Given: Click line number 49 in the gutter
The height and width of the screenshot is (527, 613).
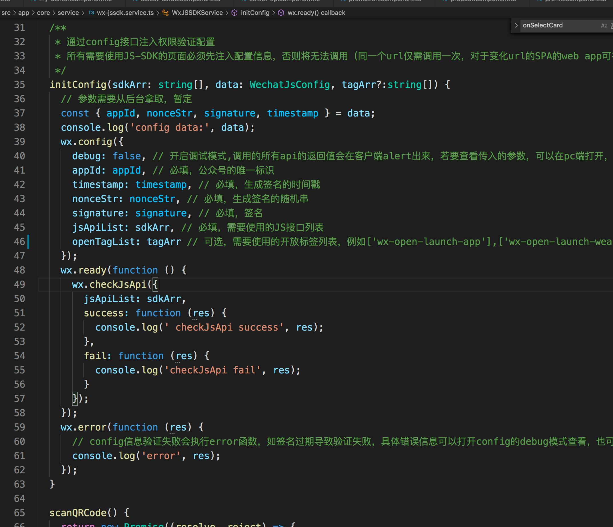Looking at the screenshot, I should pos(19,285).
